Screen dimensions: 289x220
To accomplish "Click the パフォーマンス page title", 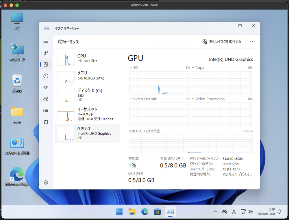I will pos(68,42).
